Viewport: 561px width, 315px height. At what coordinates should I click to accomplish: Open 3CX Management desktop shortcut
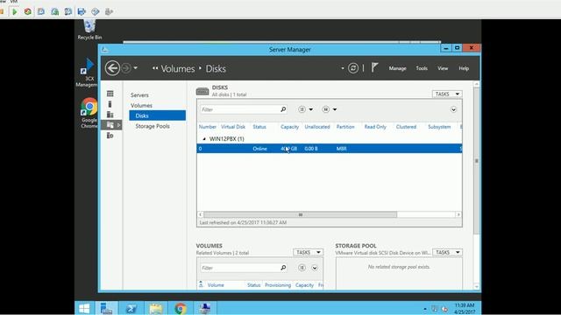(x=87, y=73)
